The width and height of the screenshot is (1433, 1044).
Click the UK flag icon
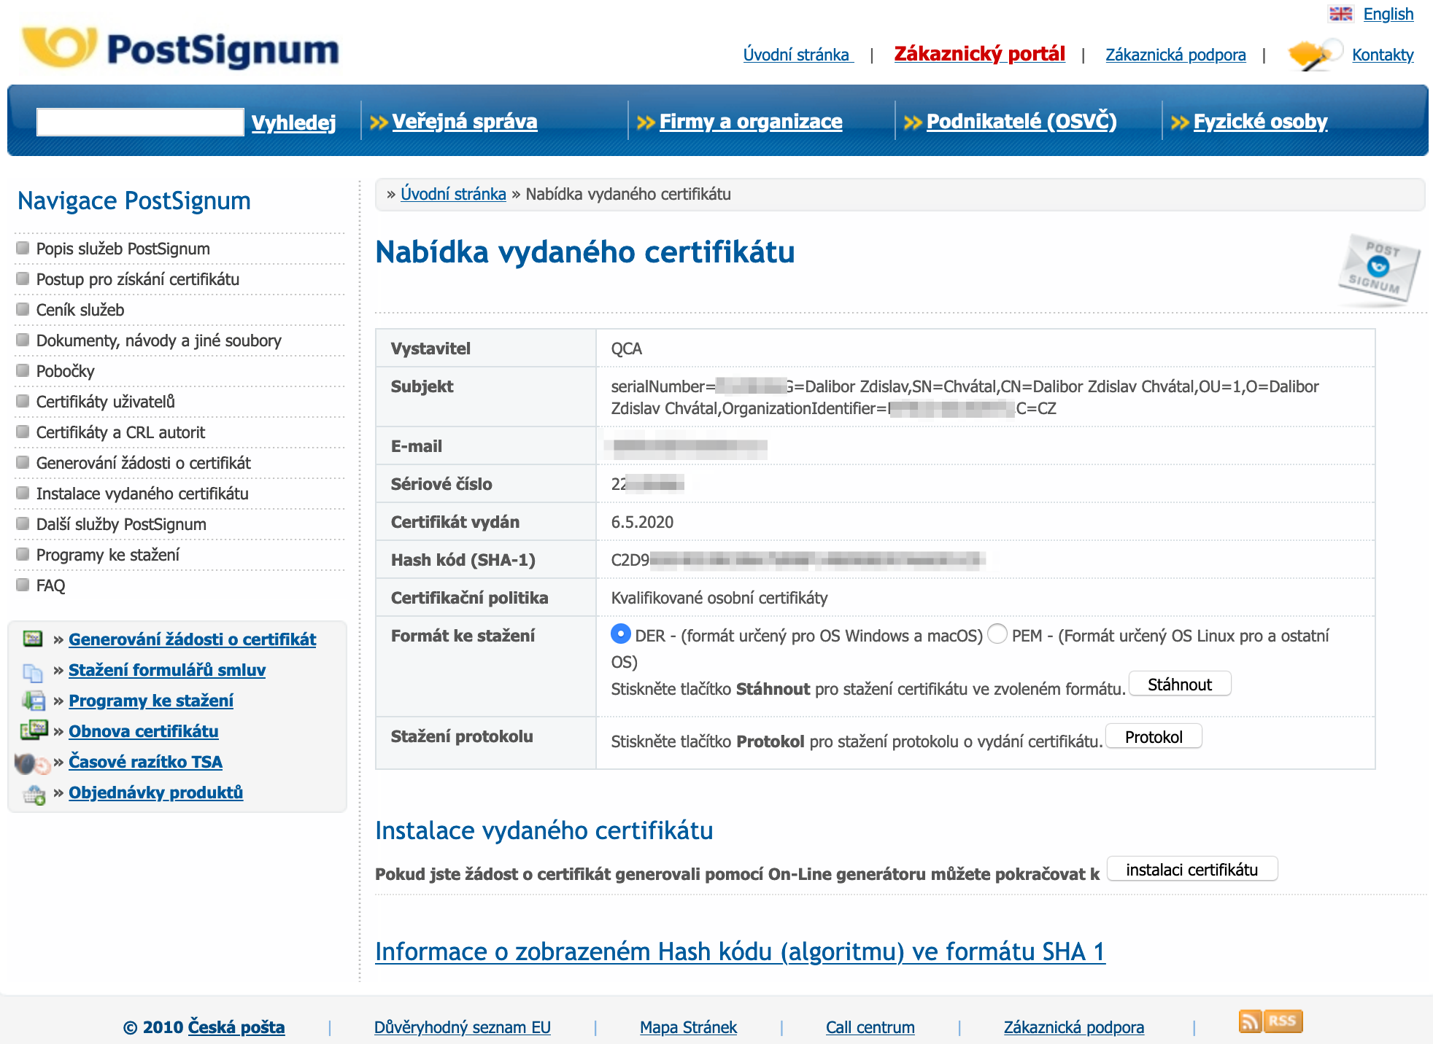point(1340,14)
